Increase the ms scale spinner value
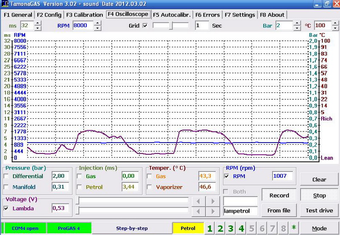340x235 pixels. pos(37,23)
